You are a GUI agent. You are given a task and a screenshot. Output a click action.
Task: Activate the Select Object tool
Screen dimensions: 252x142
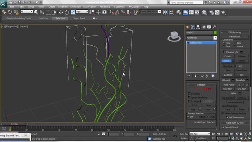click(36, 12)
